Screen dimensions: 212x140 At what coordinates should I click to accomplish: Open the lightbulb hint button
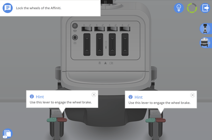[179, 8]
